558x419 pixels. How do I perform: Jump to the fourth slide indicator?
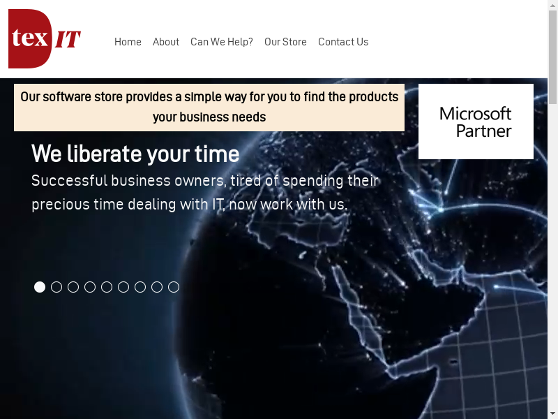coord(90,287)
